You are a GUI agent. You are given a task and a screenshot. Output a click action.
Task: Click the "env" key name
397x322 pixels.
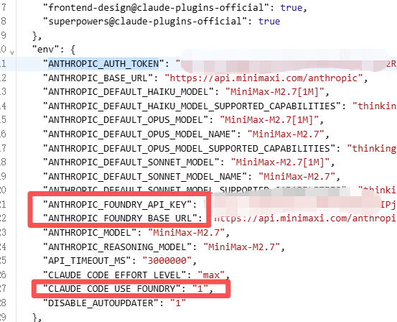point(45,49)
